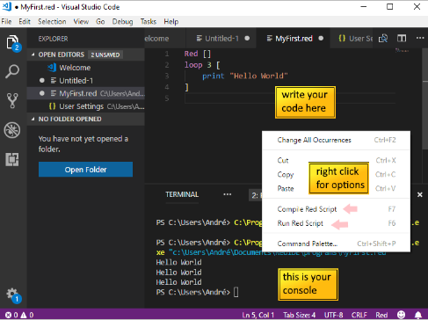
Task: Click the split editor icon
Action: [x=402, y=38]
